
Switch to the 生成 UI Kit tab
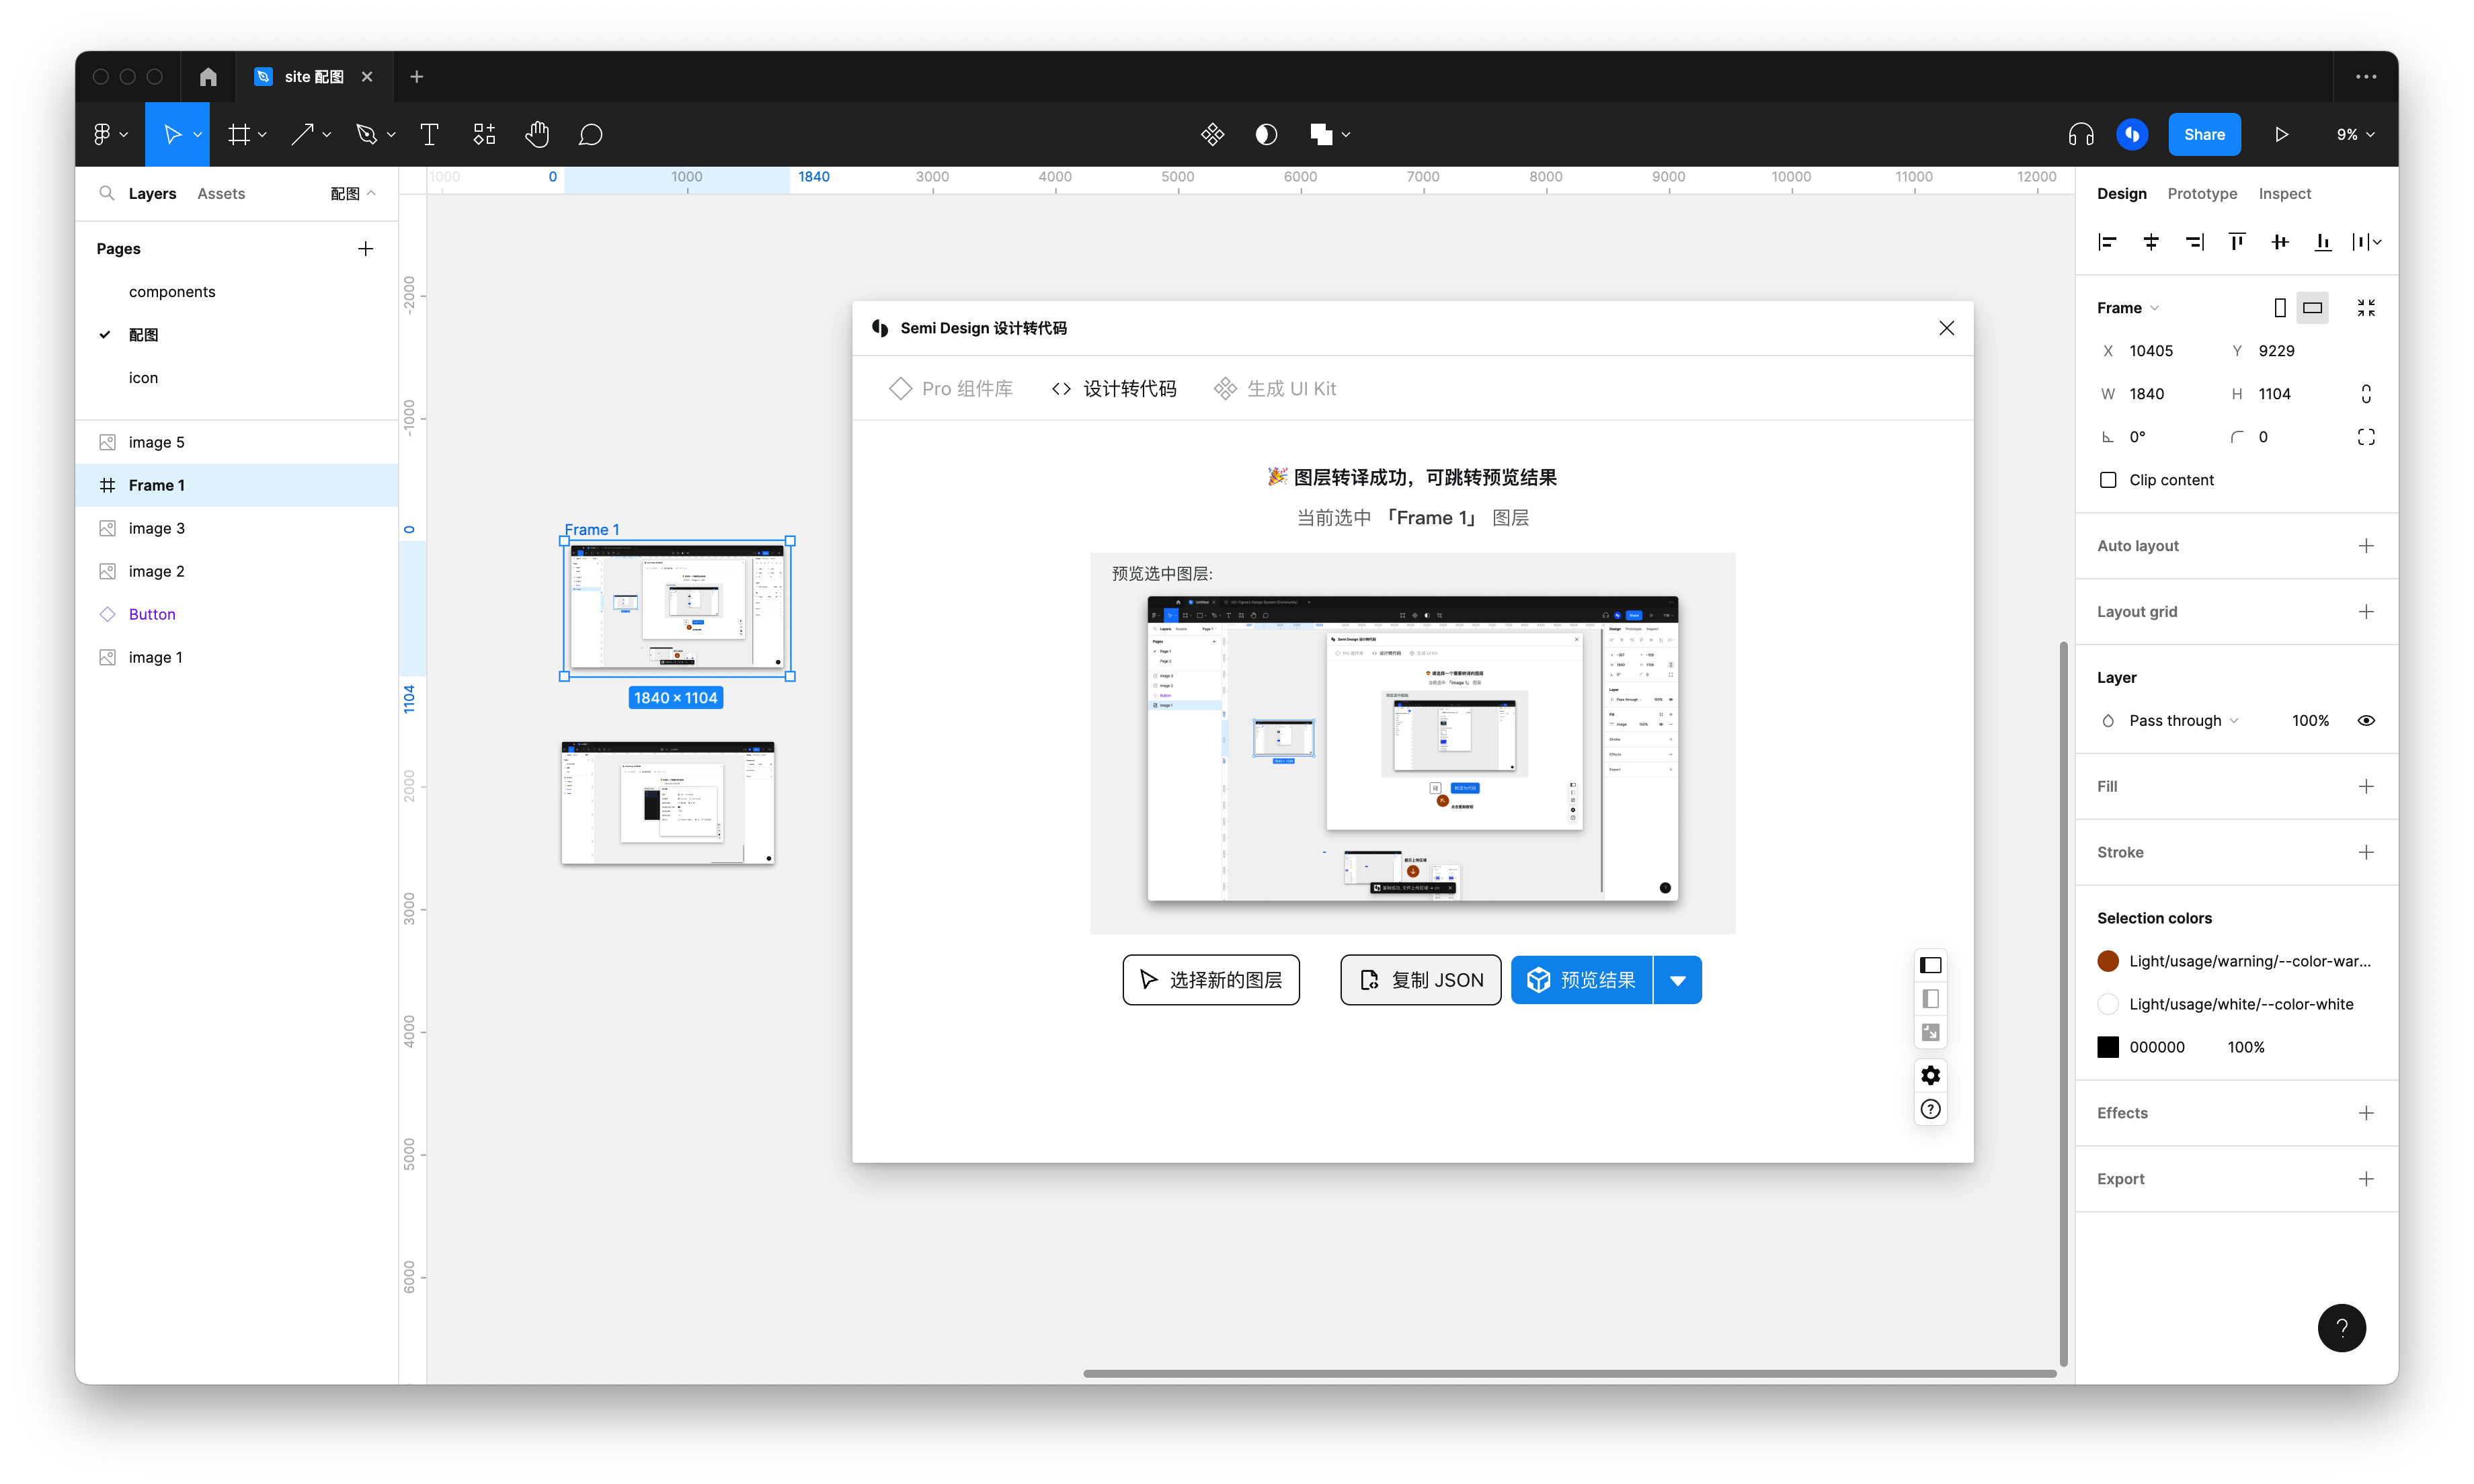[1275, 388]
